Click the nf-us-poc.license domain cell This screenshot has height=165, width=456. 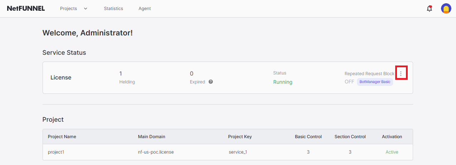(156, 152)
